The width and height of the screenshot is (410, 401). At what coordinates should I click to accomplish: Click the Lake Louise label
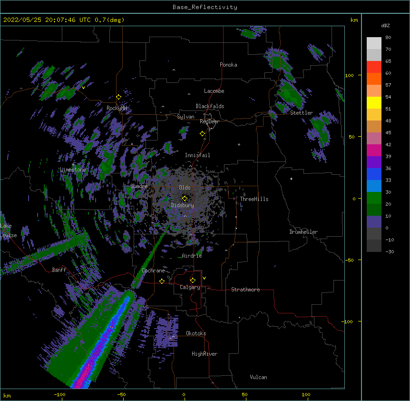point(9,231)
